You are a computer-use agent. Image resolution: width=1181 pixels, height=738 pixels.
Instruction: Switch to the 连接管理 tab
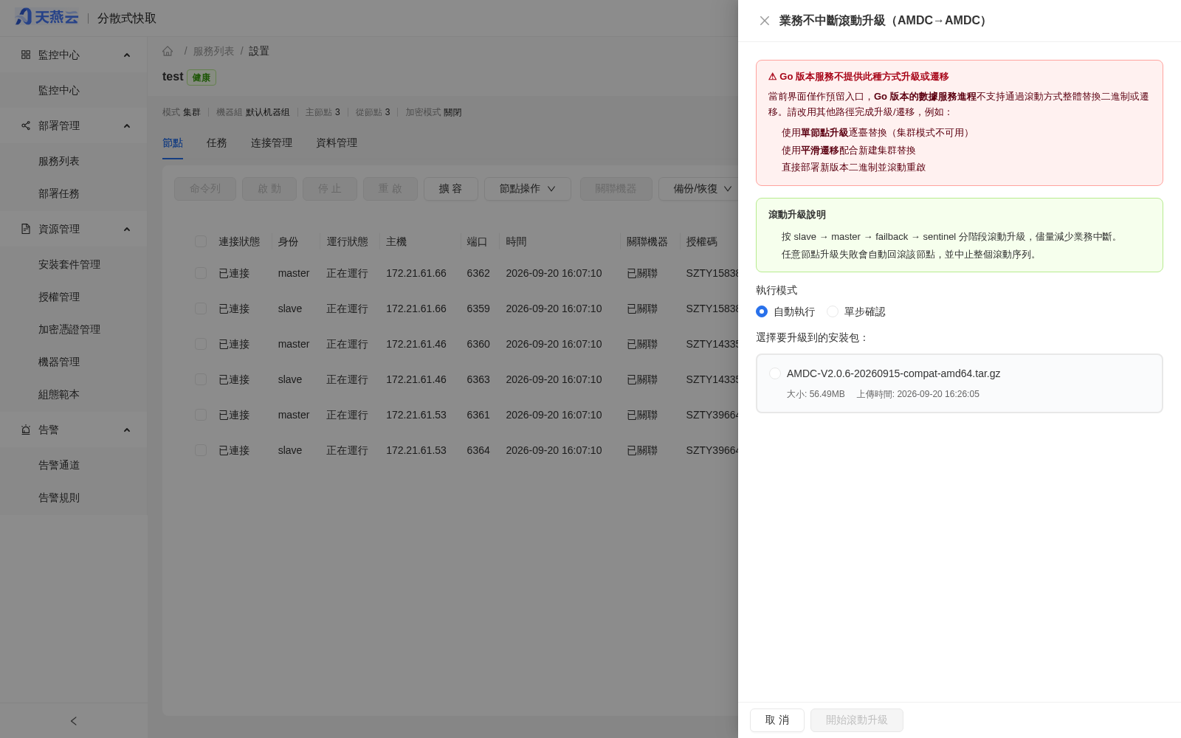click(272, 142)
